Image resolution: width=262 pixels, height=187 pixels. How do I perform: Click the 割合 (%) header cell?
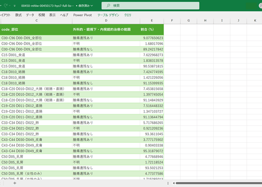coord(152,29)
